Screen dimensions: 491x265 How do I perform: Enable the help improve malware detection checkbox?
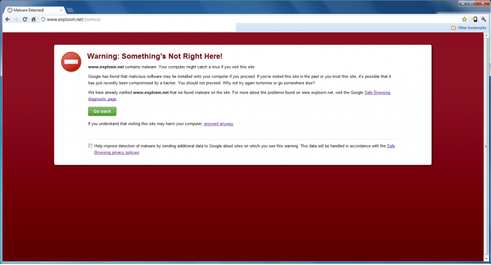pos(90,146)
